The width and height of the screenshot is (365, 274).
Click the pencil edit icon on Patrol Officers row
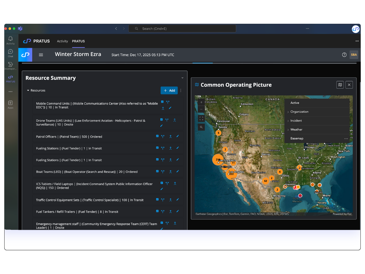pyautogui.click(x=177, y=136)
